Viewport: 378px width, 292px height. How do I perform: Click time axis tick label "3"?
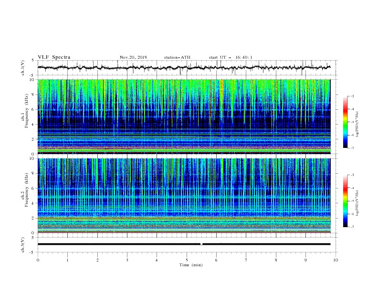click(127, 260)
